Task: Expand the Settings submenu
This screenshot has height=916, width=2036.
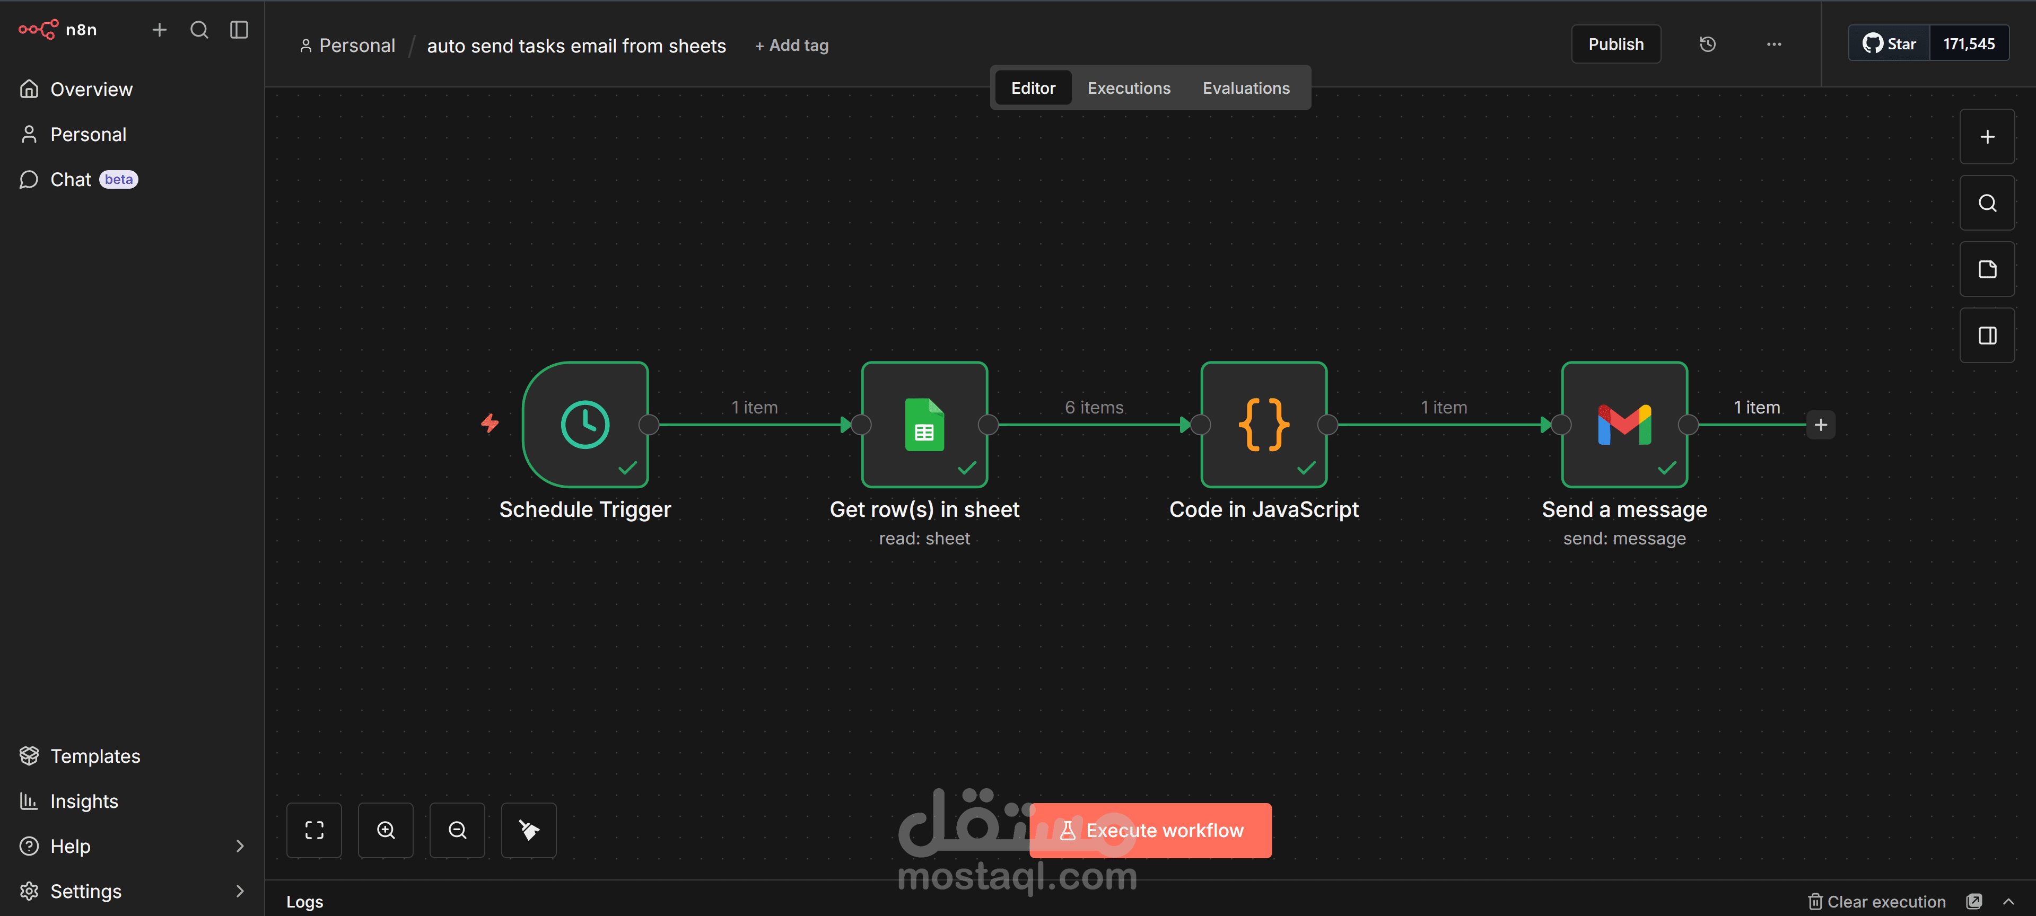Action: tap(240, 891)
